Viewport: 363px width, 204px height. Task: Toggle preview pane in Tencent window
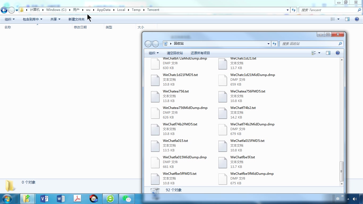pos(347,19)
